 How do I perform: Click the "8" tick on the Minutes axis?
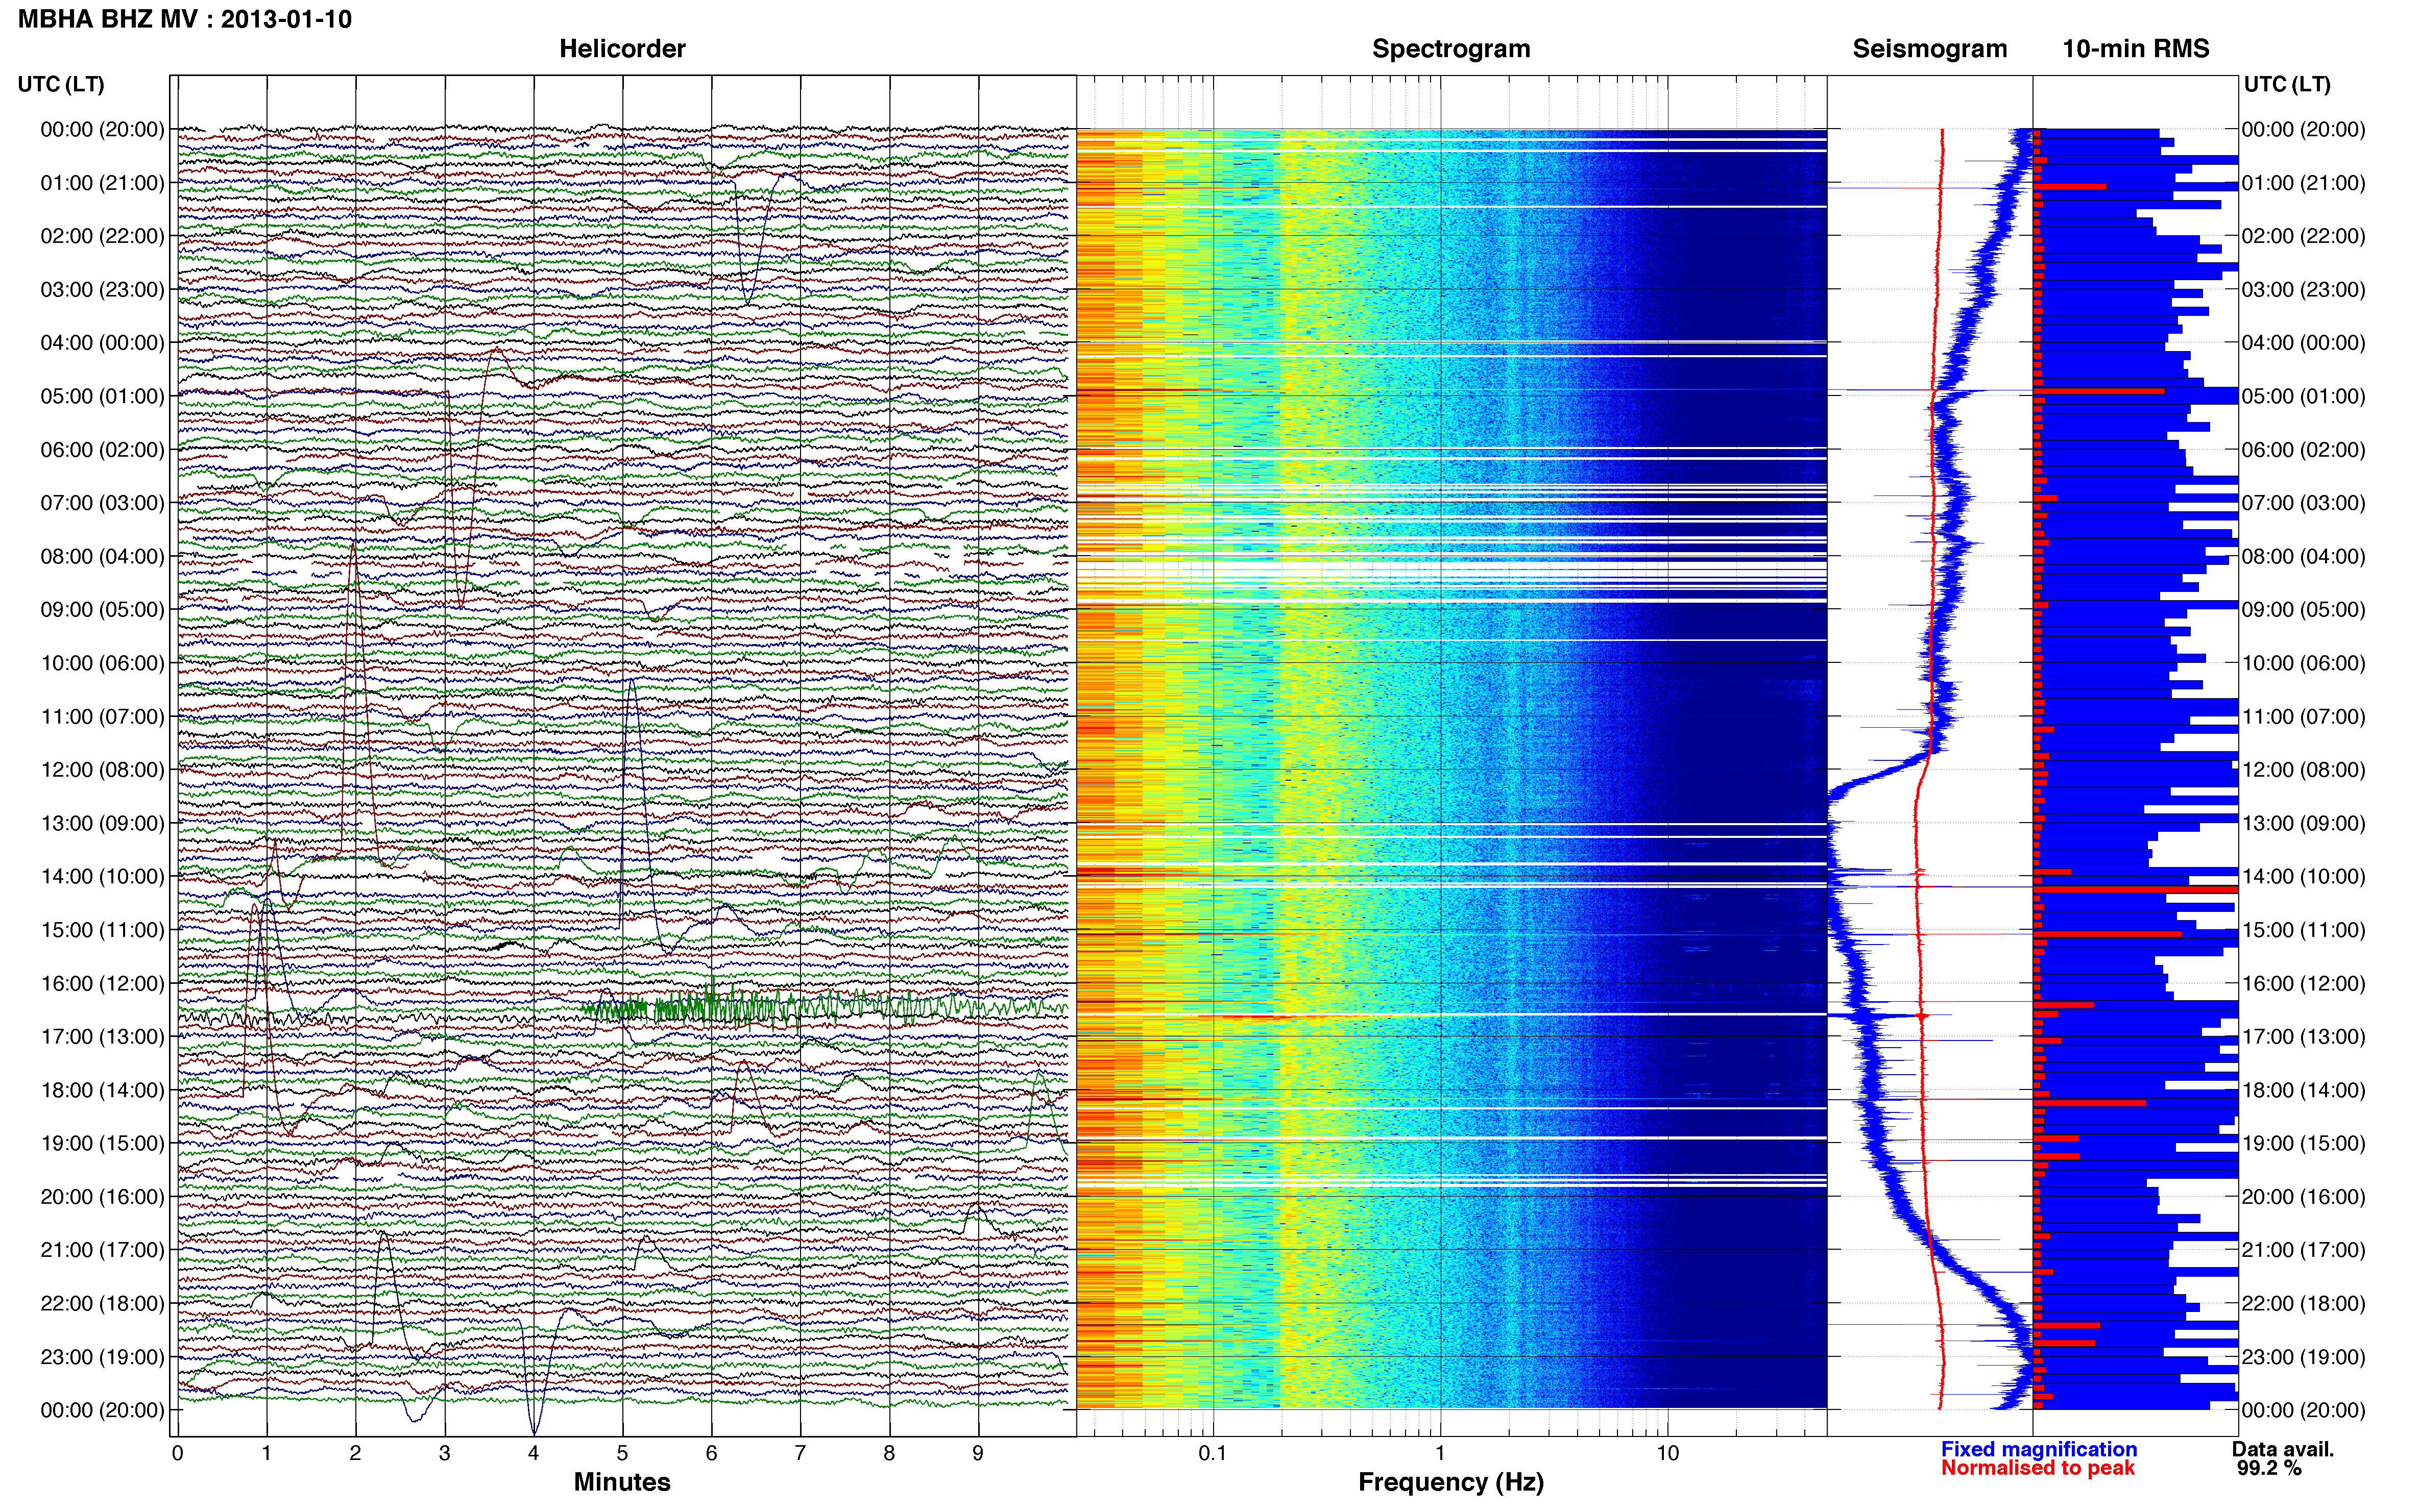tap(889, 1453)
